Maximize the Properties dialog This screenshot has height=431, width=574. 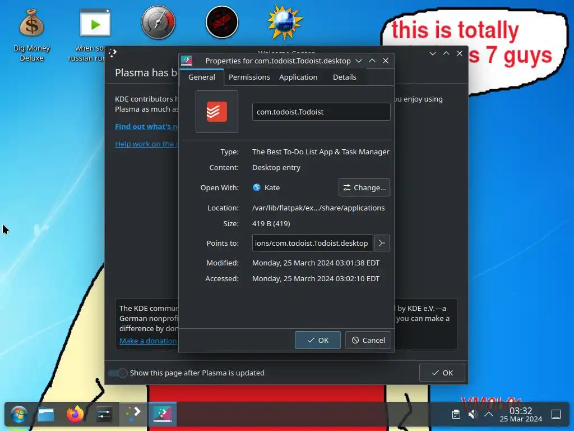click(372, 61)
